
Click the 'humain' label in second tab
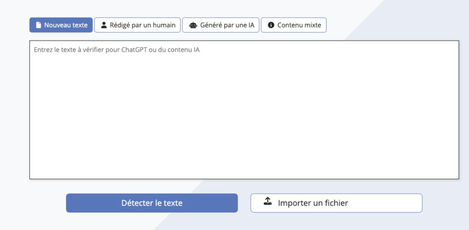tap(165, 25)
